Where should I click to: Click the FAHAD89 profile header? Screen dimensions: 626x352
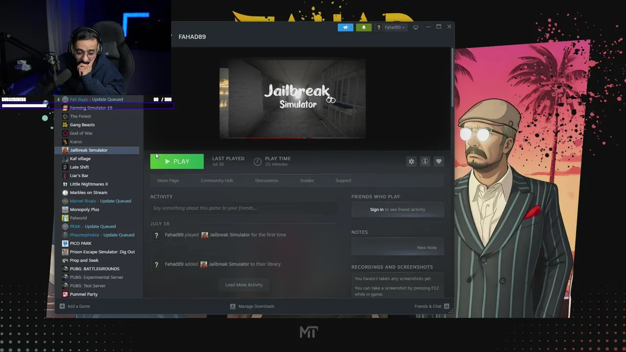[192, 37]
